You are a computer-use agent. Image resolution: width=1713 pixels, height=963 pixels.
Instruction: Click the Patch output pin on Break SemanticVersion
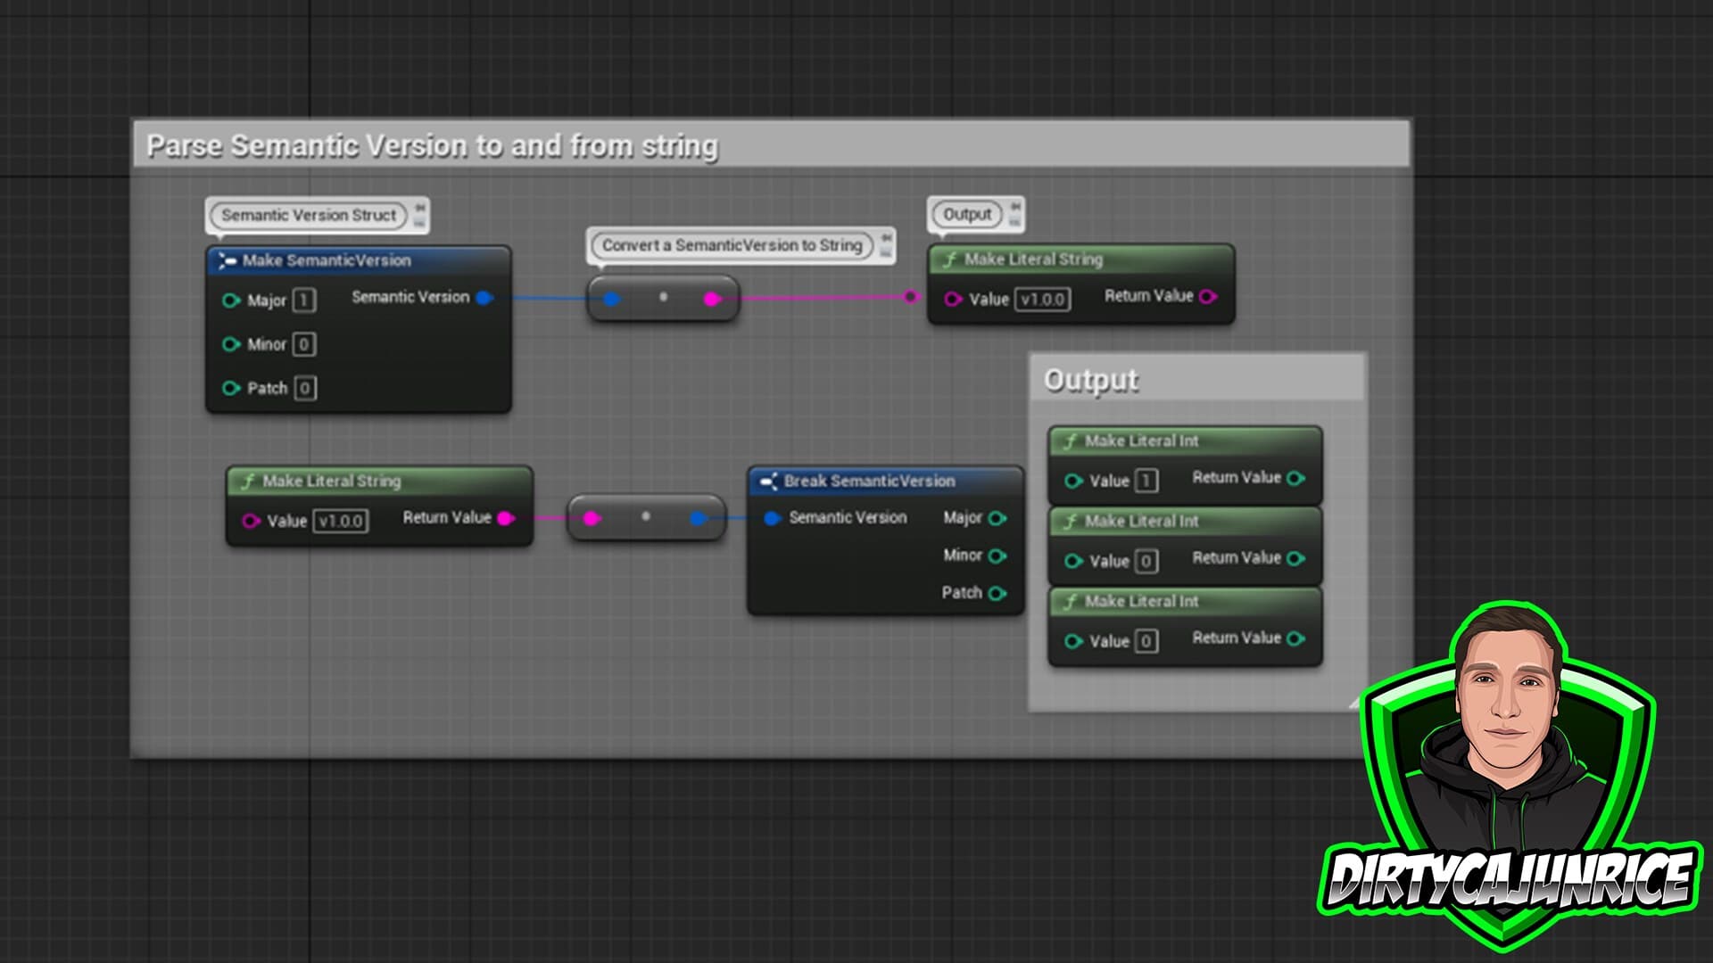pyautogui.click(x=997, y=593)
